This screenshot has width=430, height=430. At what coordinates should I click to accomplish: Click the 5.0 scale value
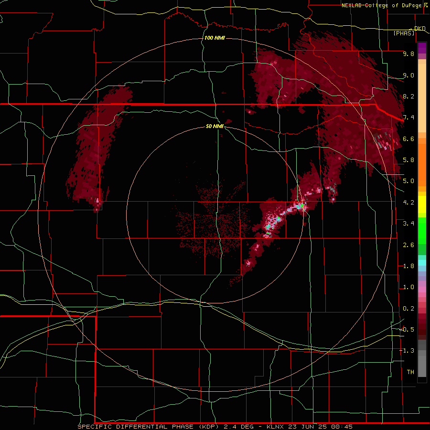(408, 181)
